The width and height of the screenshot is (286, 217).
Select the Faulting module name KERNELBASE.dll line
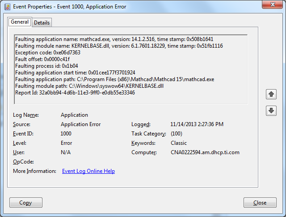119,46
